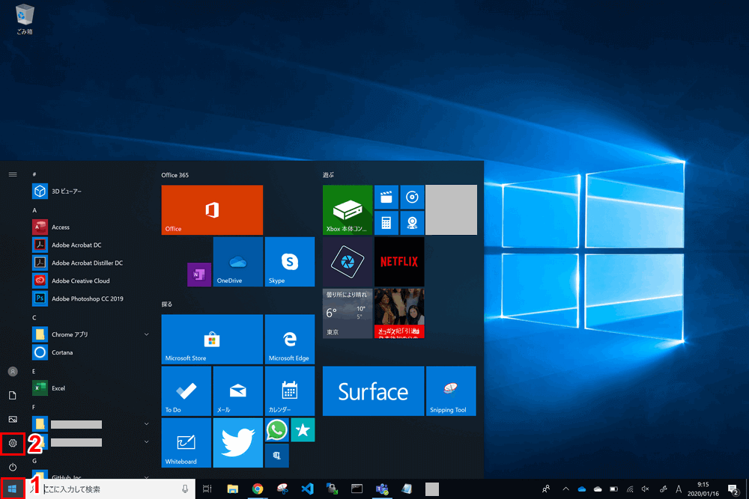
Task: Click the Windows Start button
Action: point(13,489)
